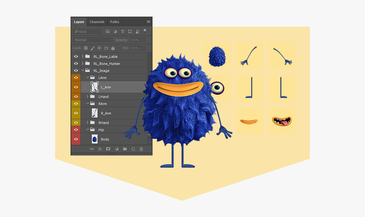Filter for adjustment layers icon
The height and width of the screenshot is (217, 365).
click(x=115, y=31)
